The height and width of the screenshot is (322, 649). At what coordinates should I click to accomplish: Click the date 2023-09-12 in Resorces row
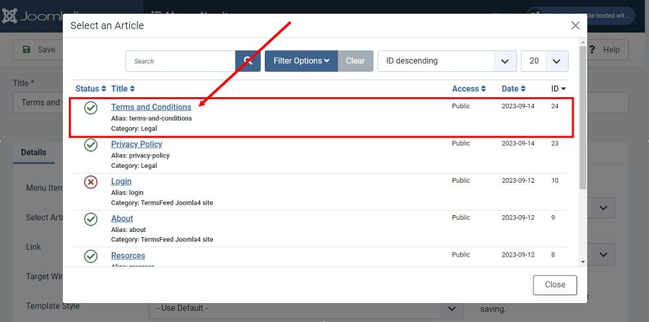click(518, 255)
